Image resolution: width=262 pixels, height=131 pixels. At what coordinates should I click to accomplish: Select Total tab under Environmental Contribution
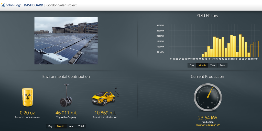point(81,126)
